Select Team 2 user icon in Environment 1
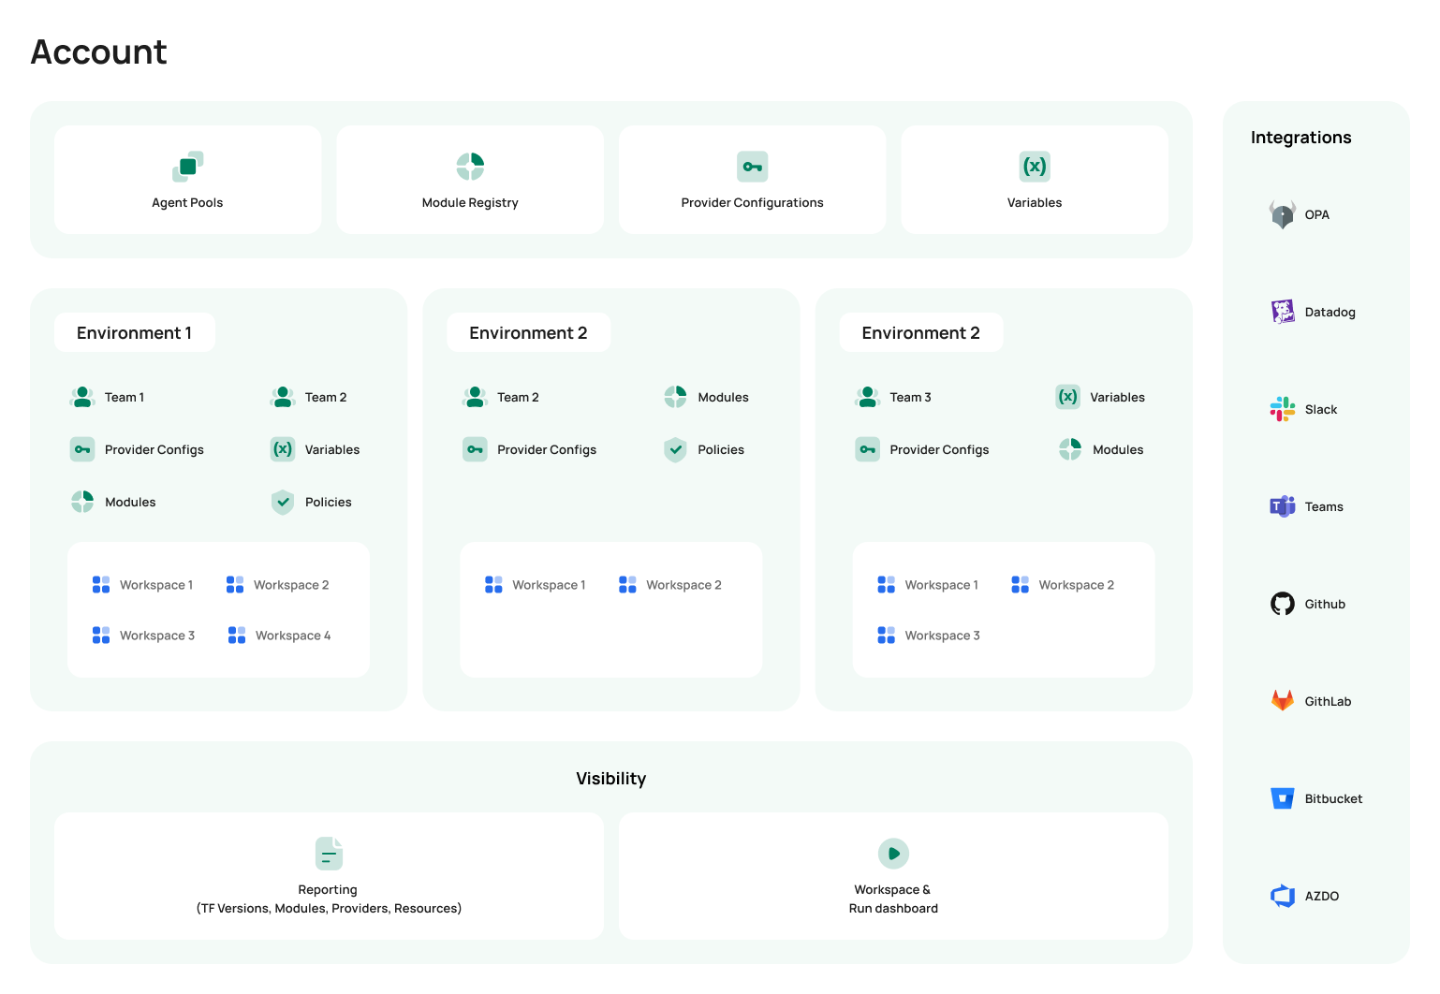Image resolution: width=1440 pixels, height=994 pixels. [283, 397]
